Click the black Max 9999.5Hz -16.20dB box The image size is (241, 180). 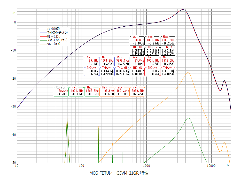click(168, 40)
